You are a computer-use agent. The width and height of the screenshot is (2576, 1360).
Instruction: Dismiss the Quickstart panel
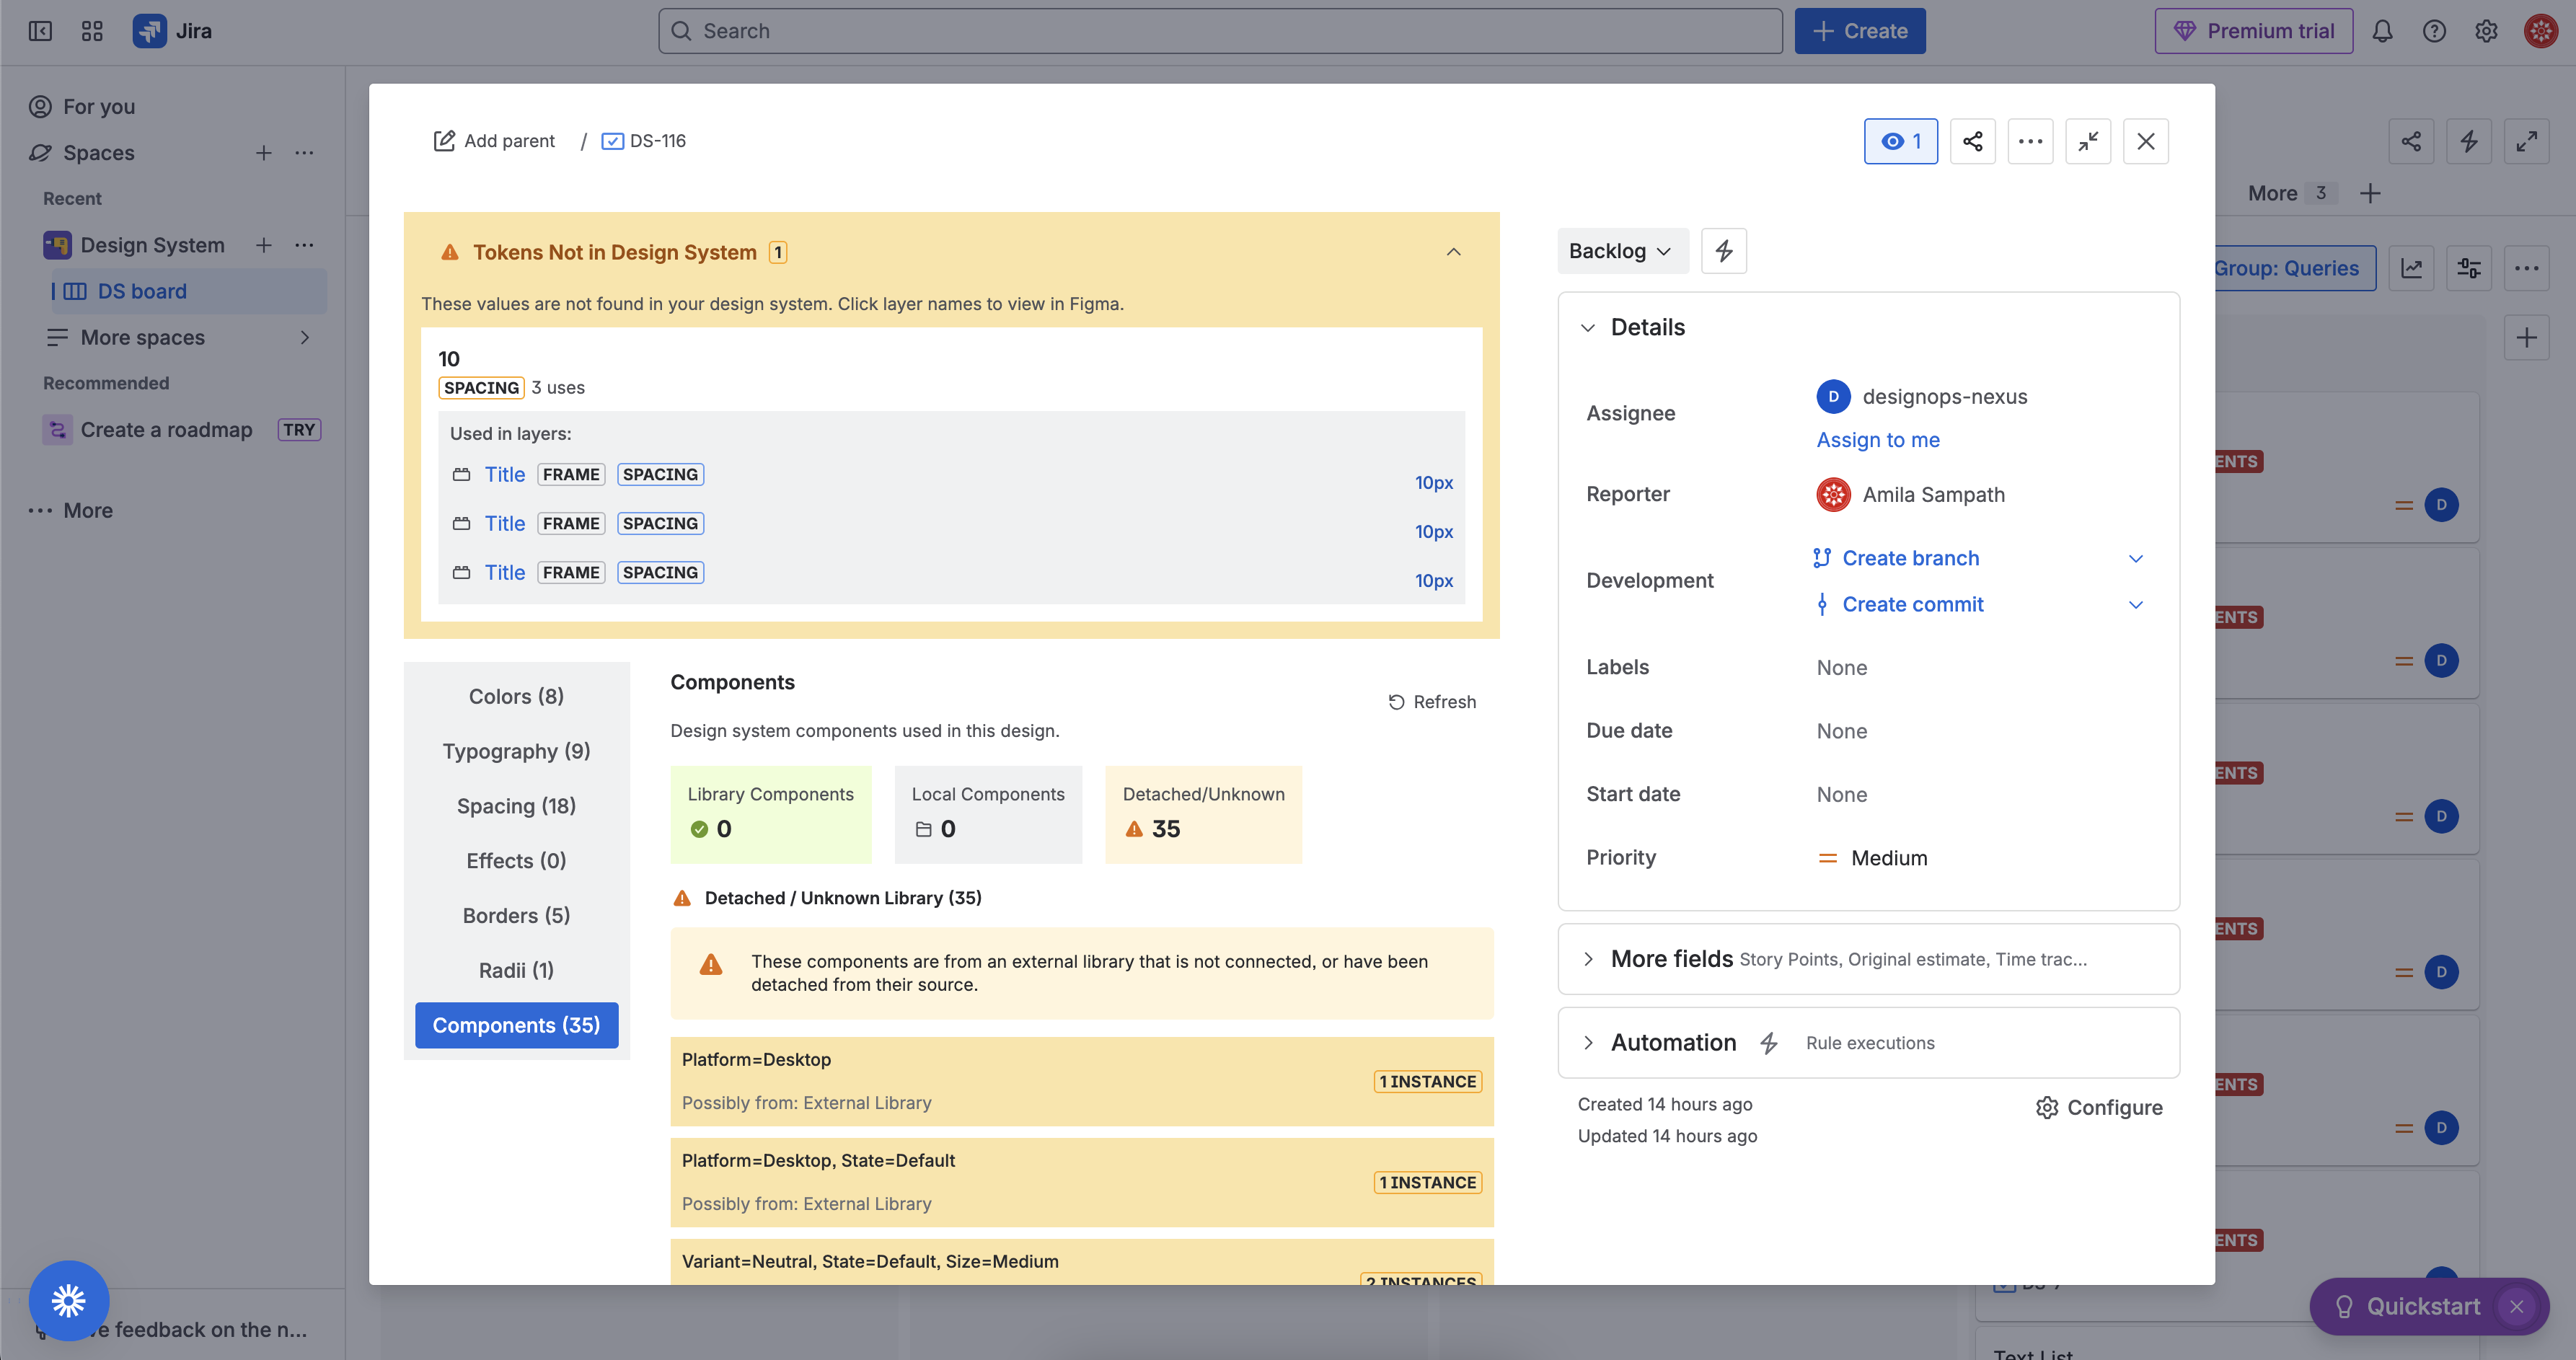coord(2517,1306)
